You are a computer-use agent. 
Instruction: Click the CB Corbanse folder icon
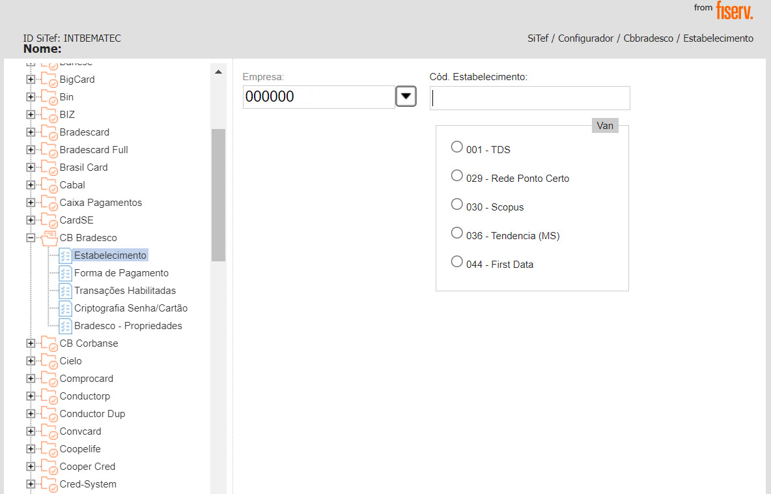49,344
